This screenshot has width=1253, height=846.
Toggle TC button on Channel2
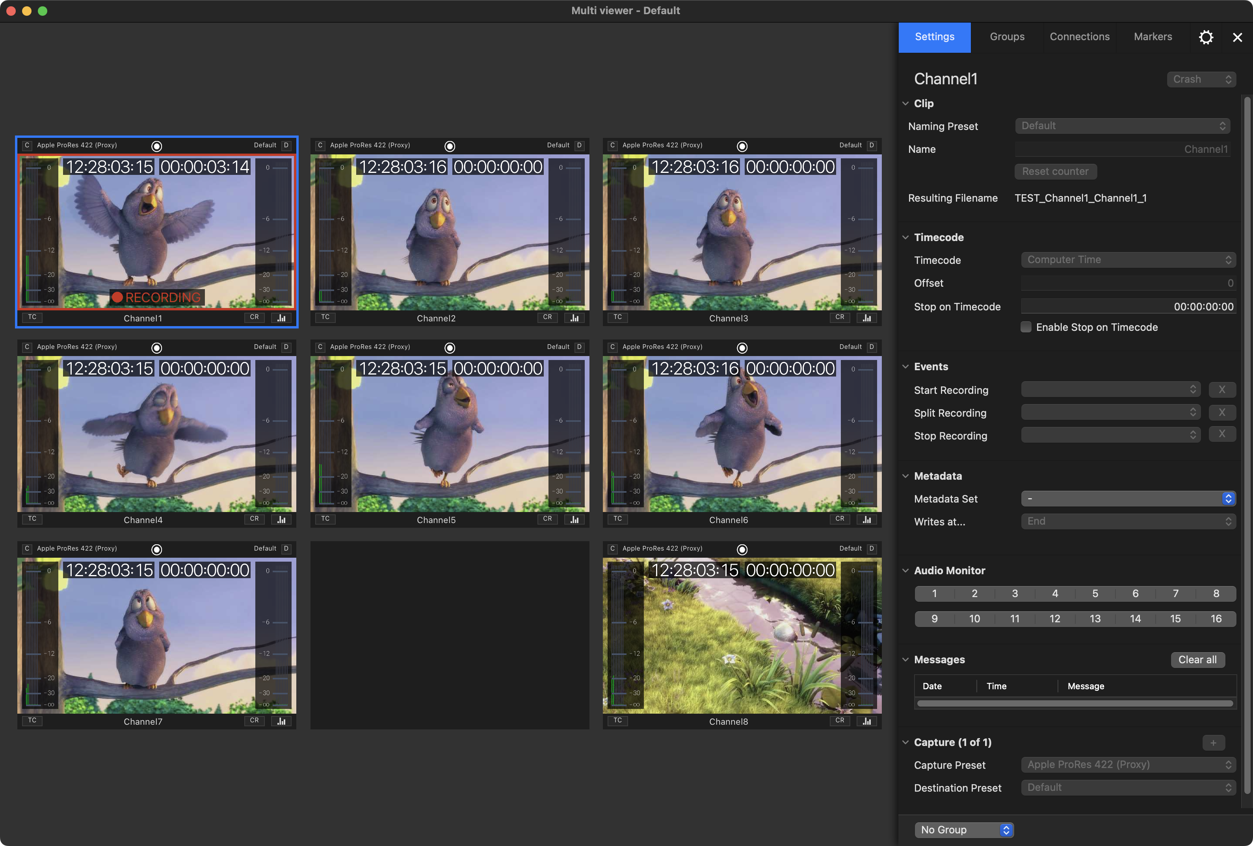[x=325, y=317]
